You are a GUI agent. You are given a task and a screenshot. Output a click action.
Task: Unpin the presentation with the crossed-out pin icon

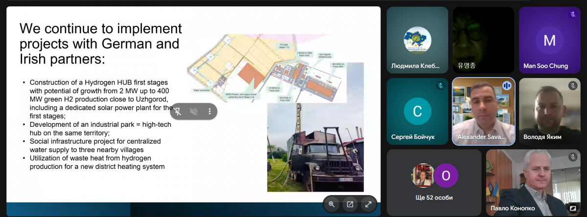coord(178,112)
